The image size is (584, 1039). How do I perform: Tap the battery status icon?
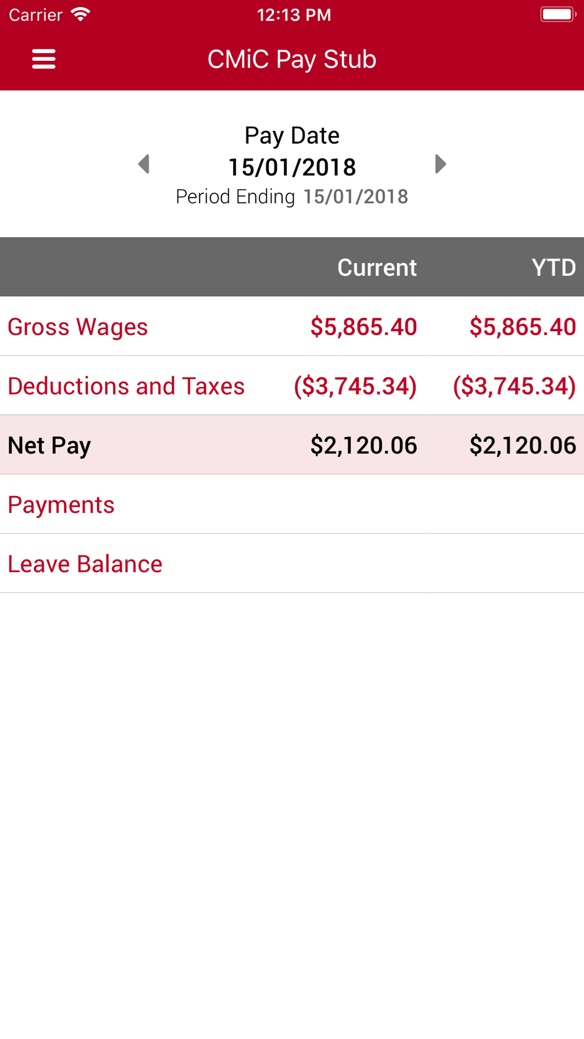click(x=558, y=14)
